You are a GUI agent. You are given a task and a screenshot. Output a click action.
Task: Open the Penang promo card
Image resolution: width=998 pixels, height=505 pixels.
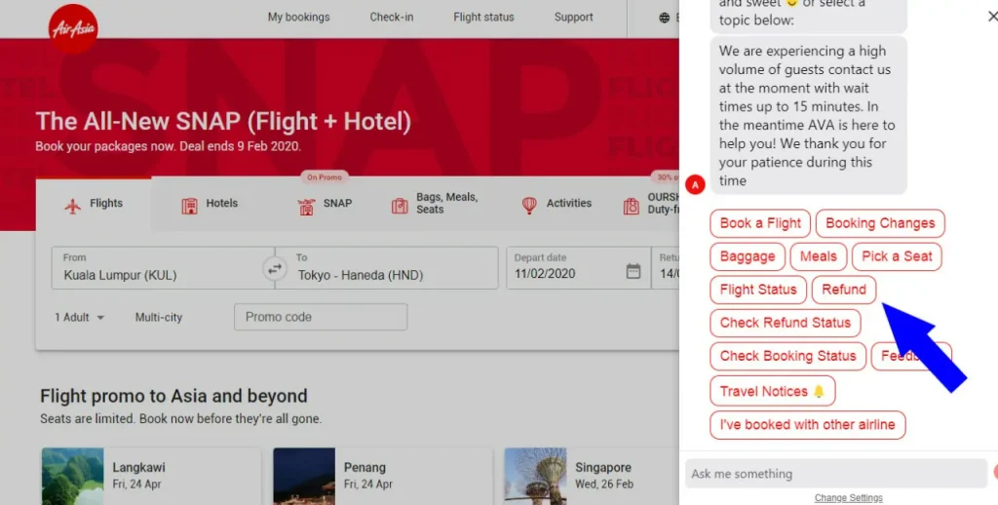382,477
